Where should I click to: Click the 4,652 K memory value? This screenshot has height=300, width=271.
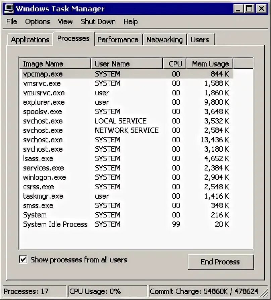tap(216, 158)
